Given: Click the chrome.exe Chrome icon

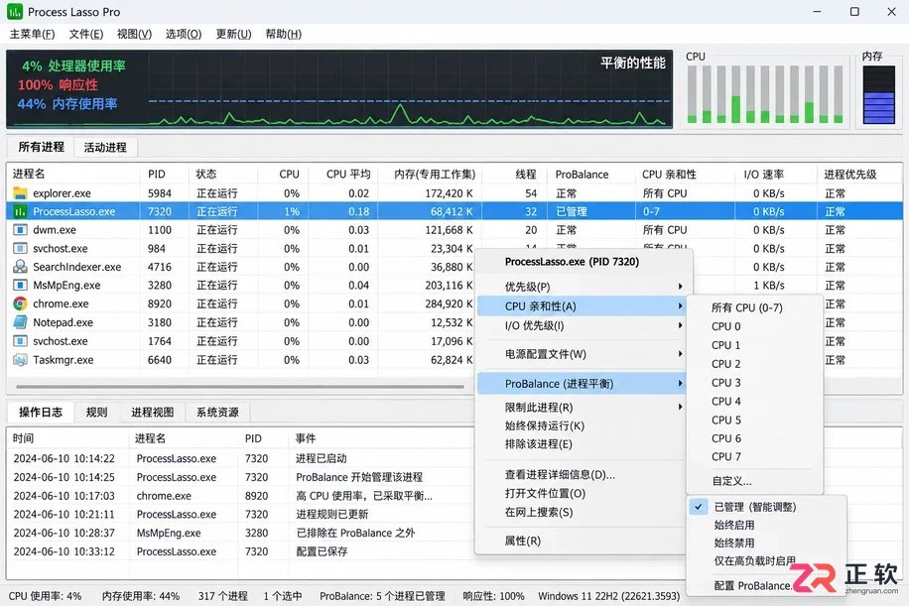Looking at the screenshot, I should click(20, 303).
